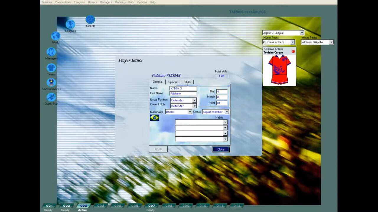Screen dimensions: 378x212
Task: Select session slot 005
Action: coord(118,206)
